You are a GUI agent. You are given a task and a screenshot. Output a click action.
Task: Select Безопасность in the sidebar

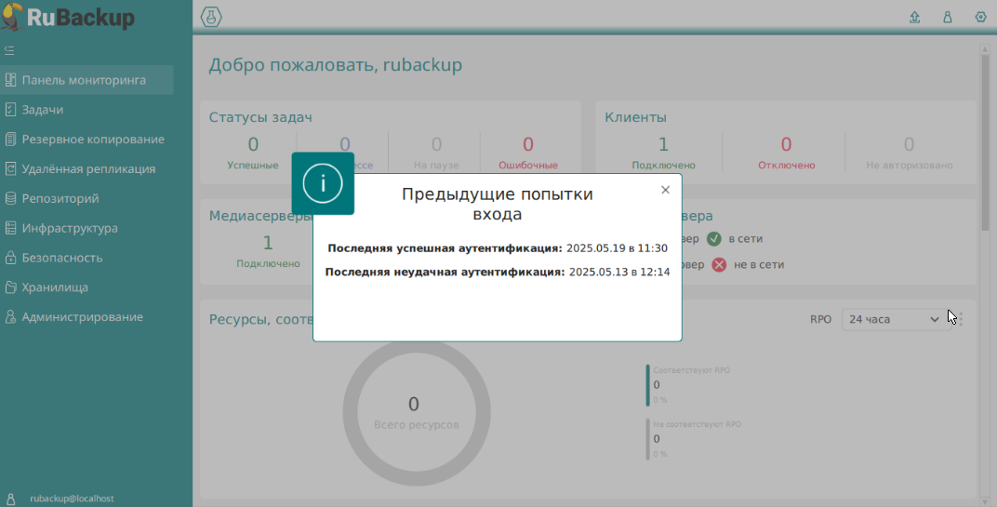click(x=62, y=258)
